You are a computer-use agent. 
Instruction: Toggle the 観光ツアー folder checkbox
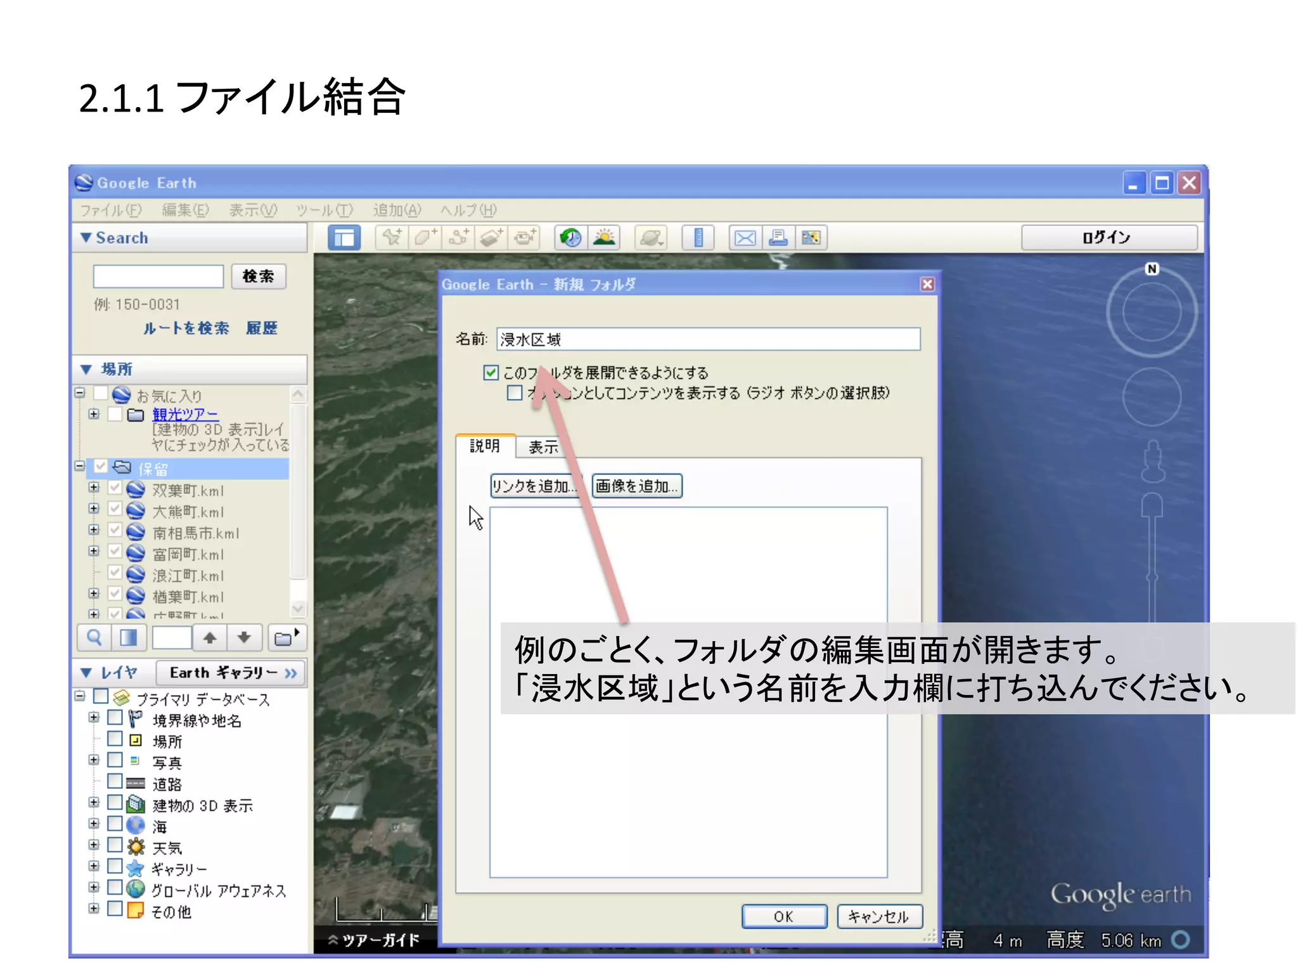(115, 413)
